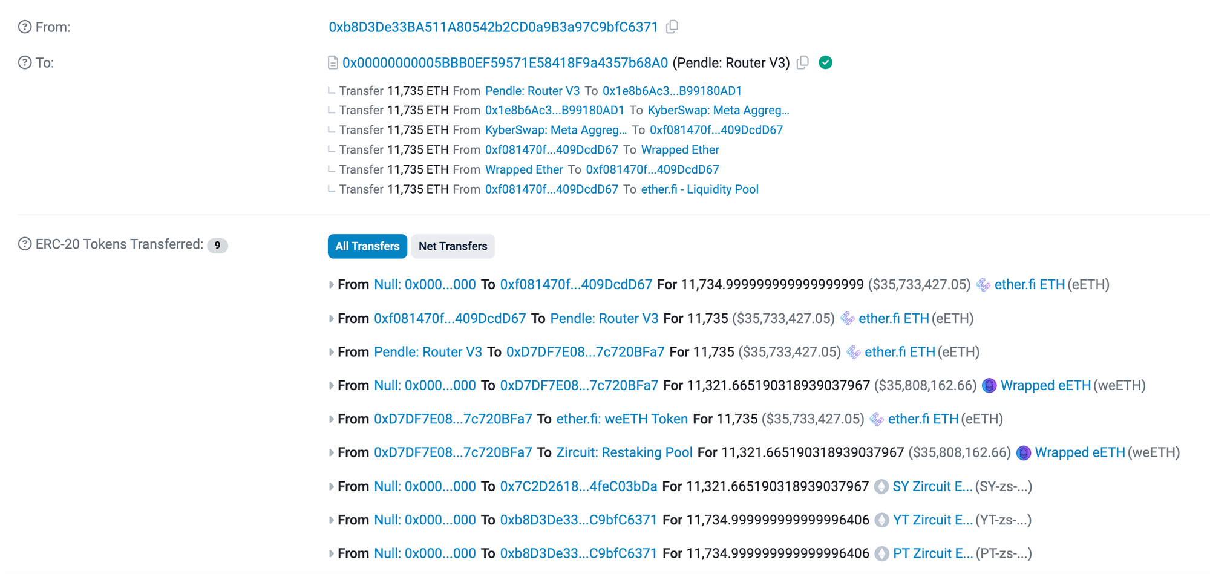
Task: Expand row to ether.fi: weETH Token
Action: [331, 419]
